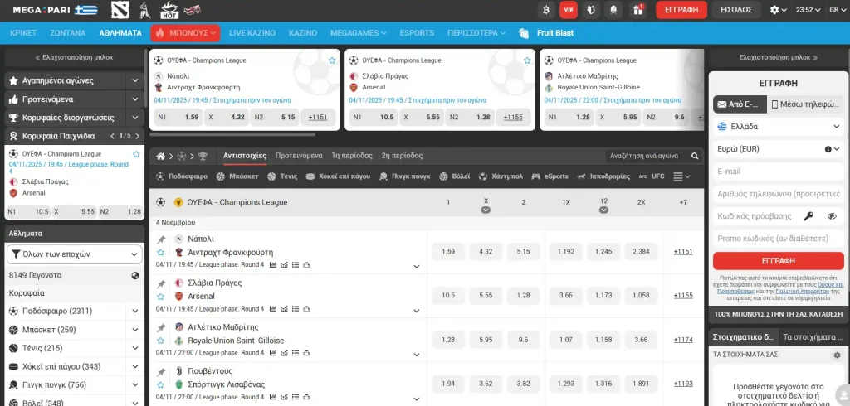
Task: Click the carousel horizontal scrollbar
Action: [x=232, y=134]
